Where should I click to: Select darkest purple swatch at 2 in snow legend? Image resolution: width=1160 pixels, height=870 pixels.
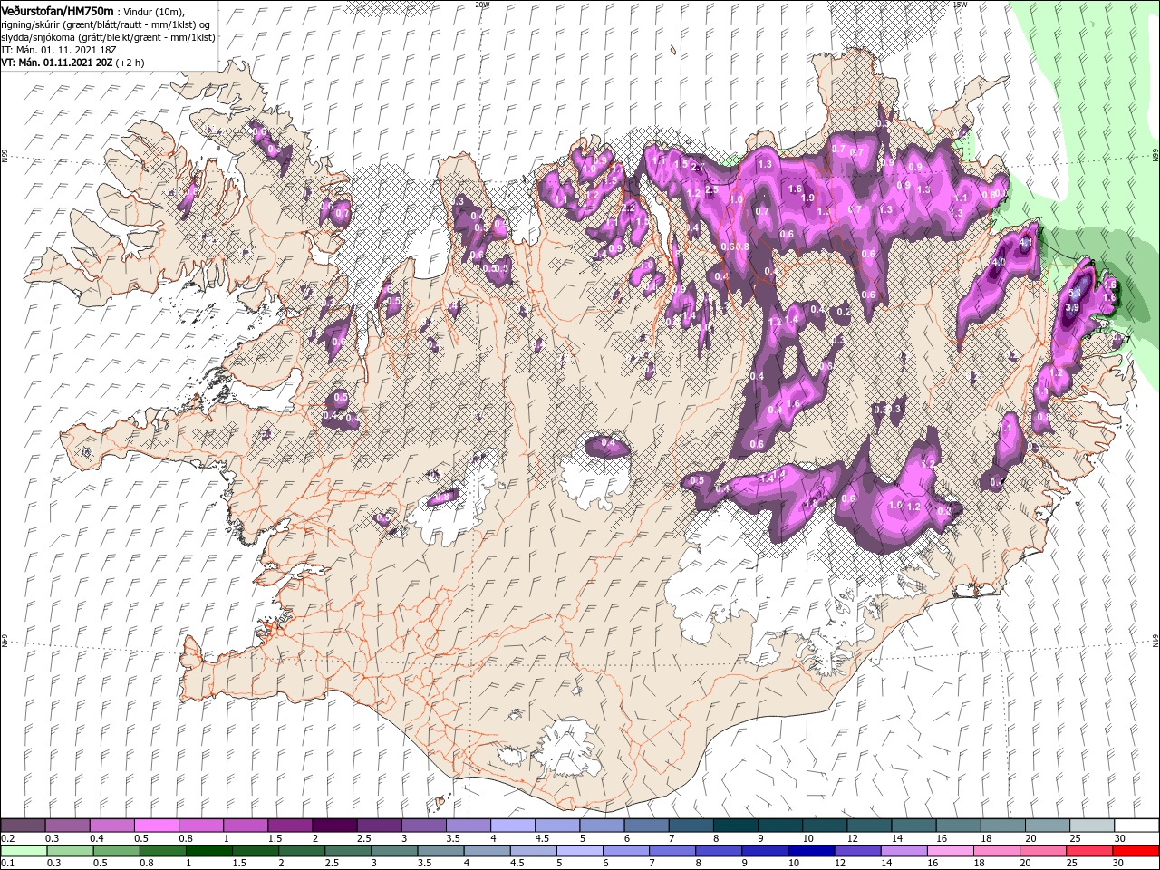[333, 826]
